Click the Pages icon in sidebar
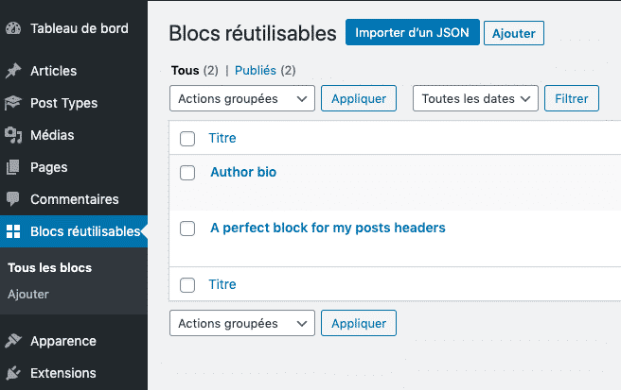621x390 pixels. pos(12,167)
